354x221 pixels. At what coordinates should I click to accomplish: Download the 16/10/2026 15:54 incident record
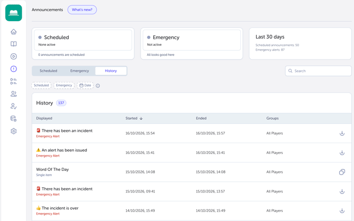342,133
